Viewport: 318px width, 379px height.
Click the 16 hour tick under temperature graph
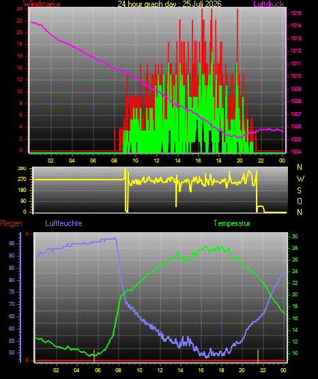pyautogui.click(x=201, y=370)
